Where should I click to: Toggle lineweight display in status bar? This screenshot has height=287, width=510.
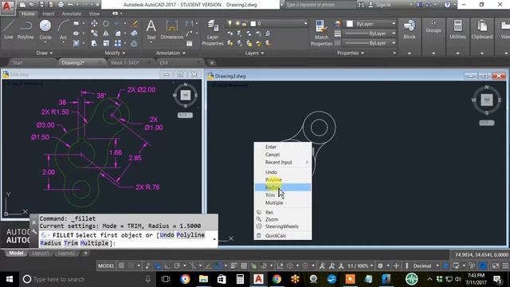coord(233,265)
